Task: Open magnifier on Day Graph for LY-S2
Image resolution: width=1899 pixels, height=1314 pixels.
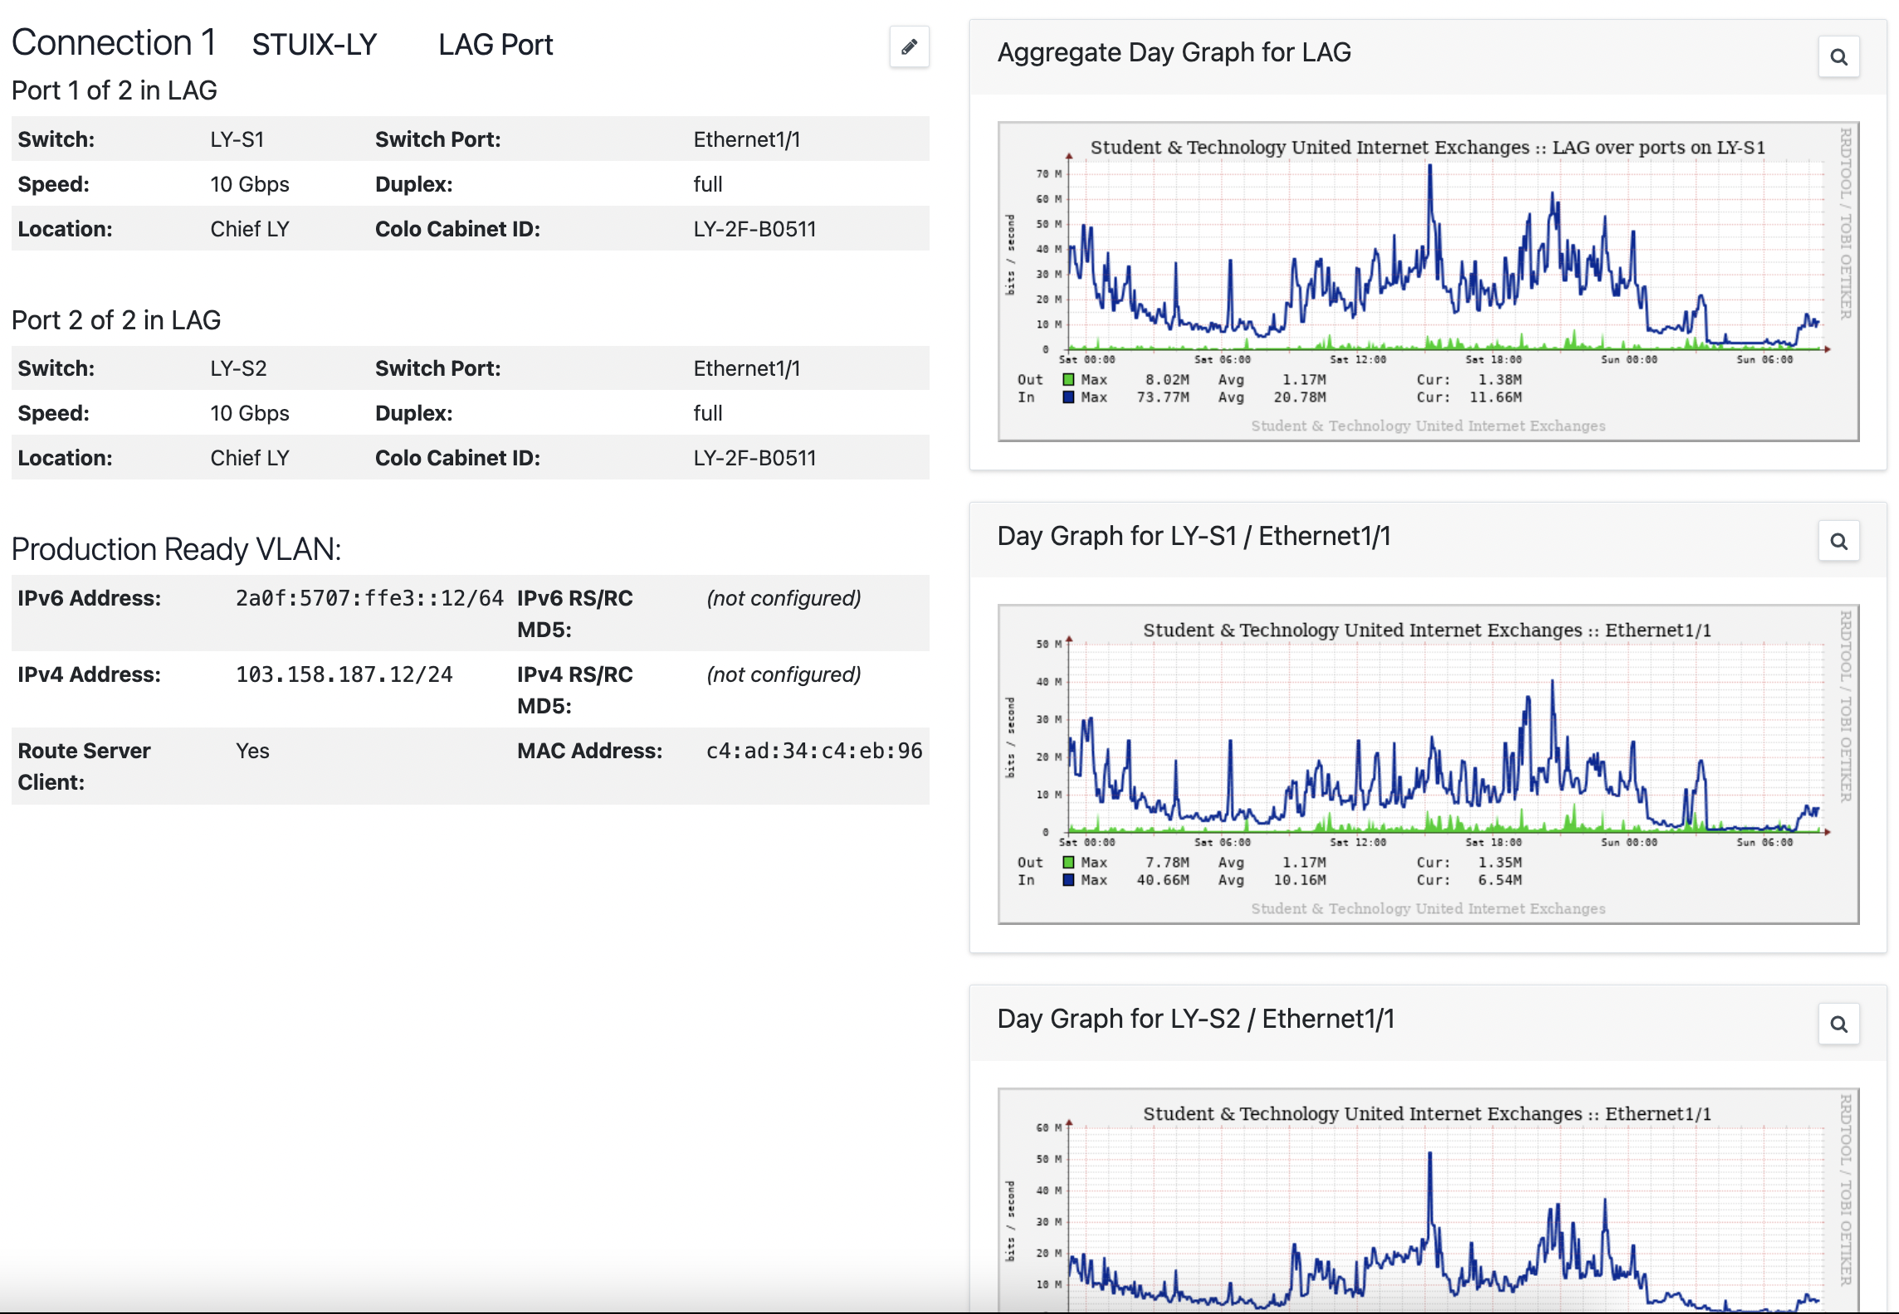Action: [1838, 1024]
